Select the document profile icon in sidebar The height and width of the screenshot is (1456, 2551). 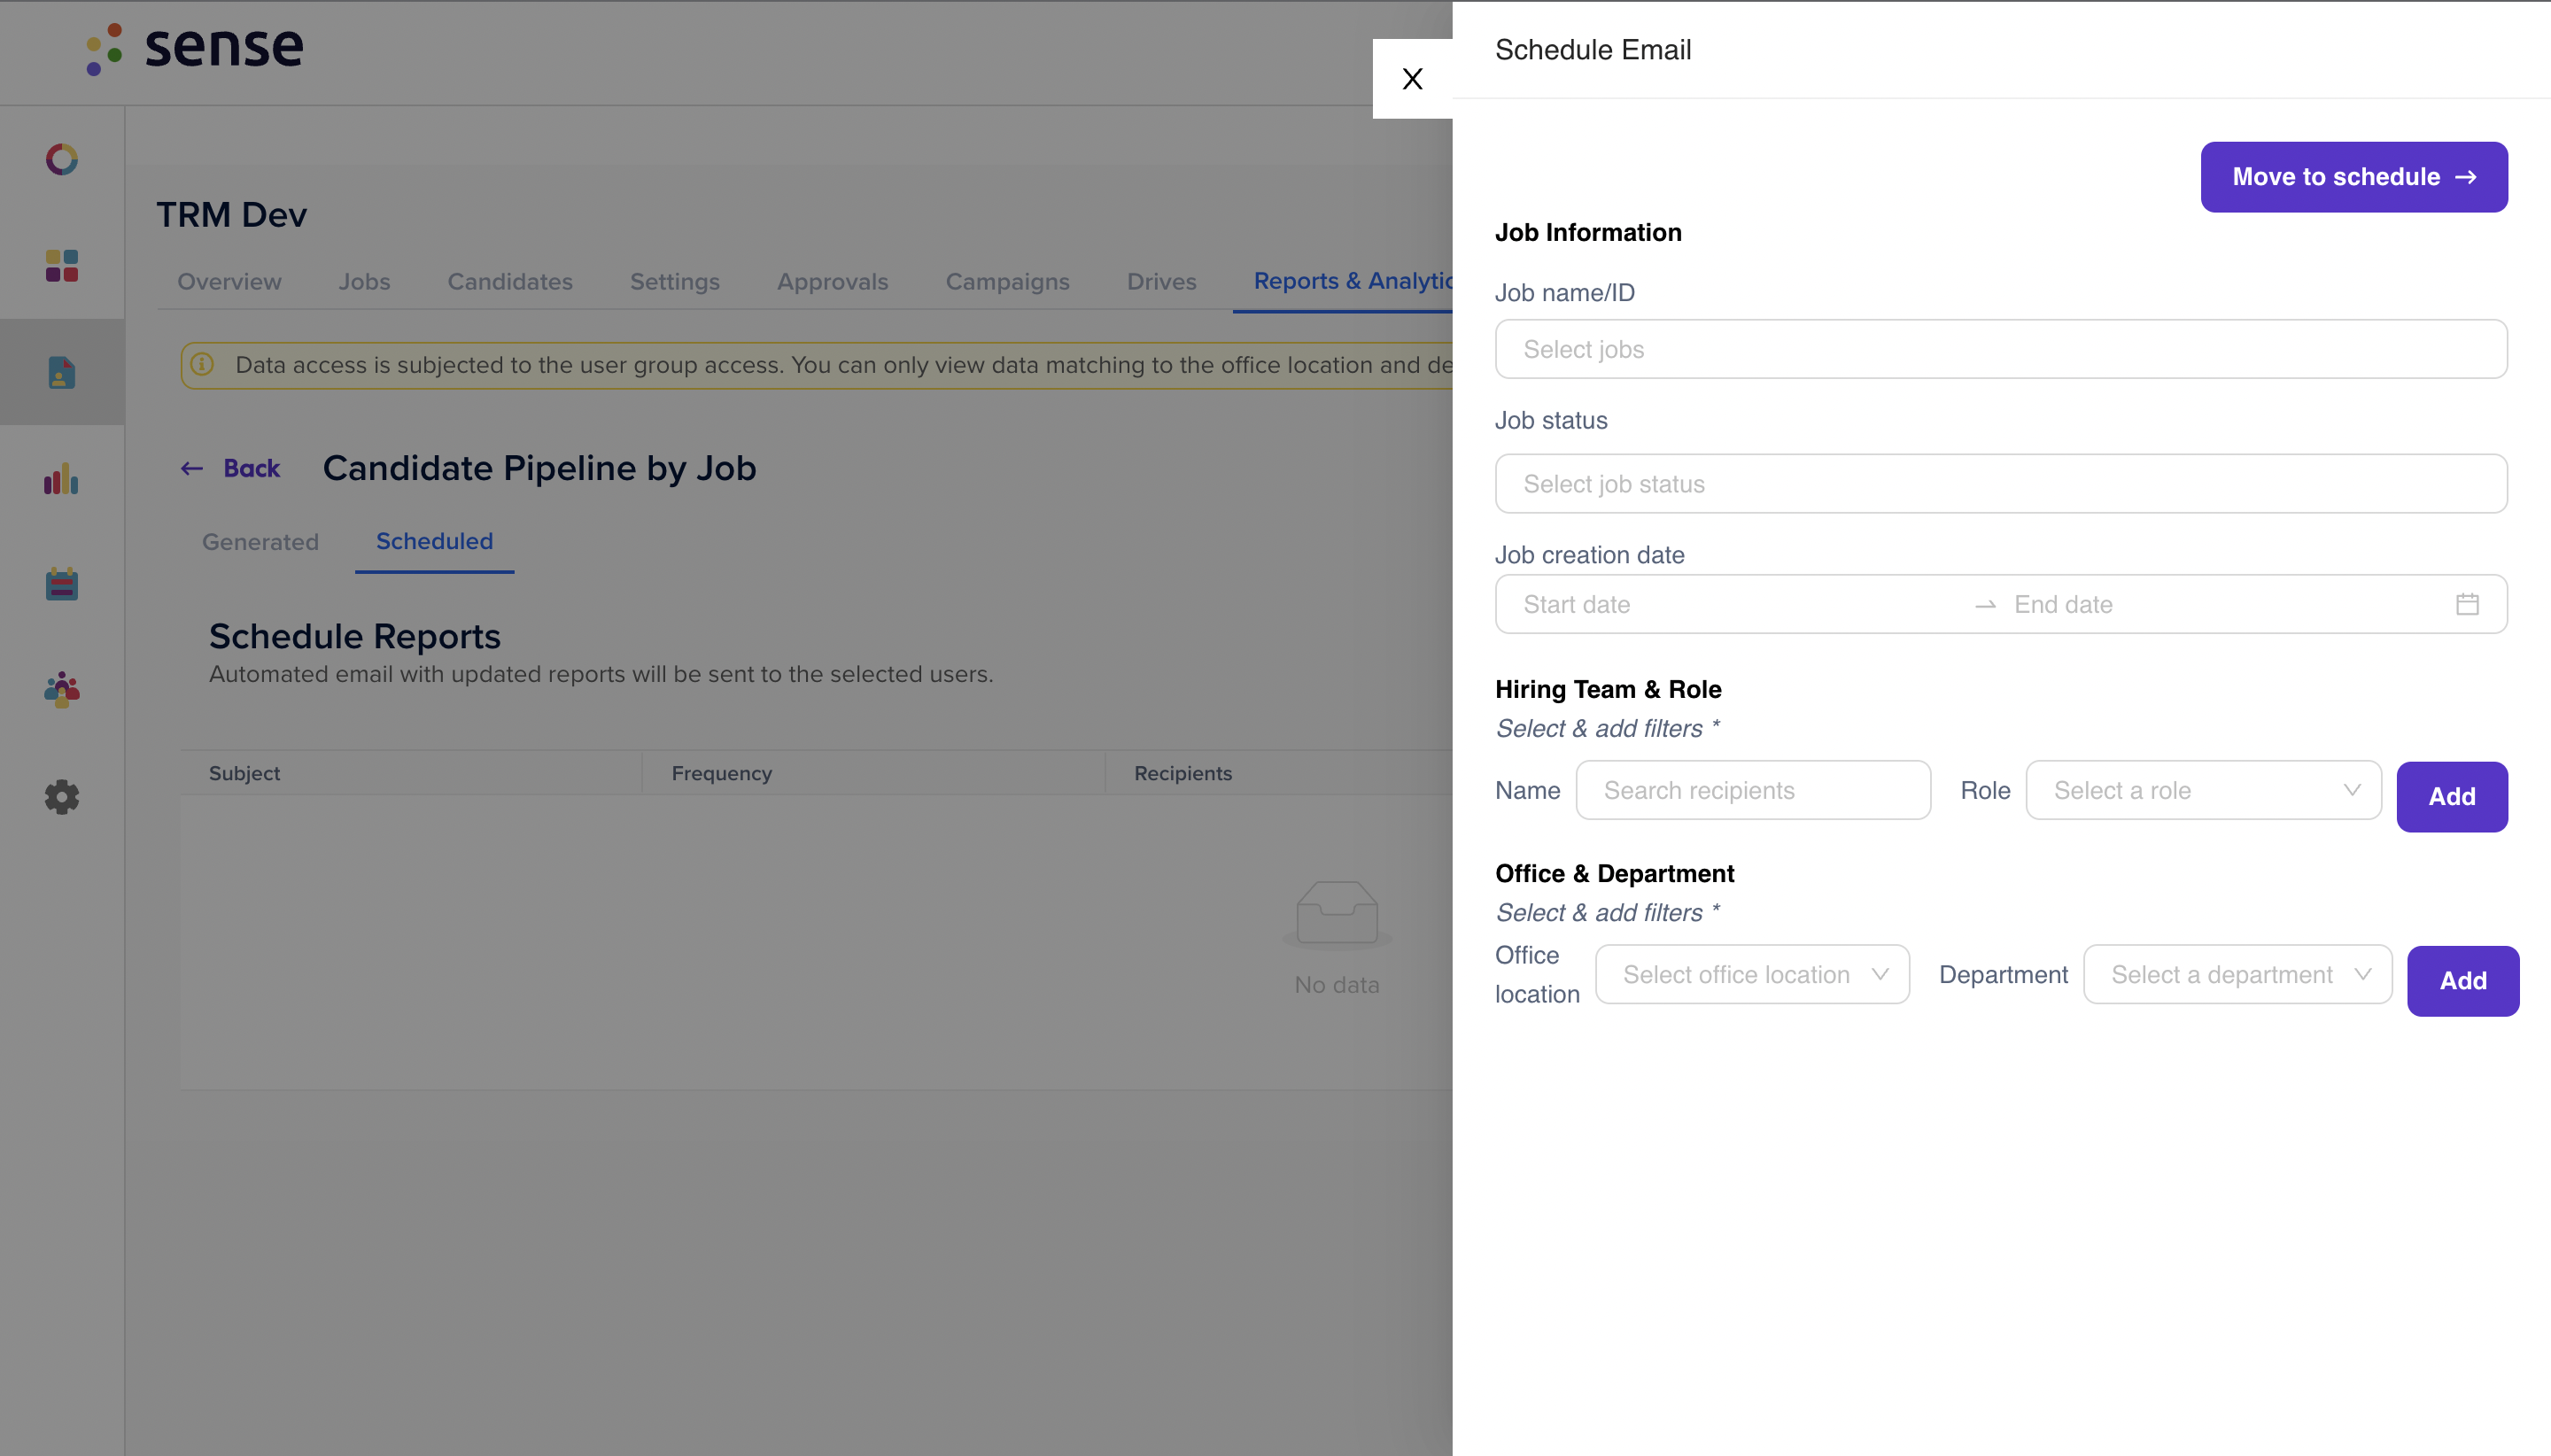coord(62,372)
